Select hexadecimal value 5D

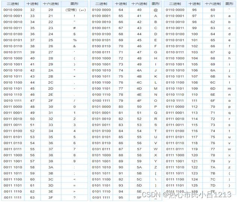click(x=139, y=185)
